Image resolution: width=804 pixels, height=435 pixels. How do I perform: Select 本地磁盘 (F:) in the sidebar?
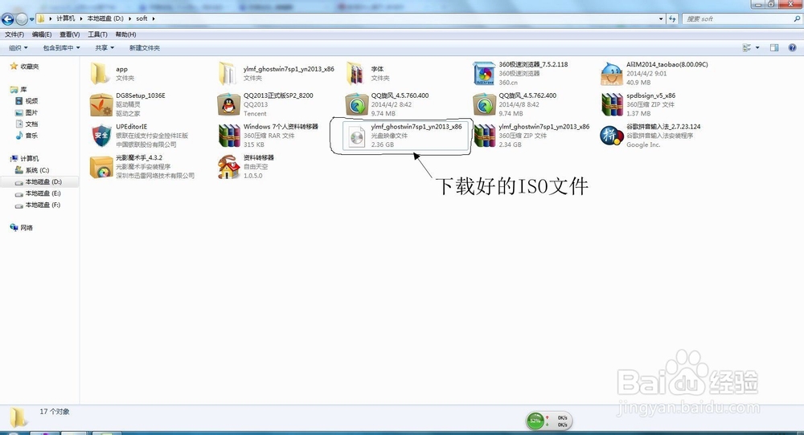point(43,205)
